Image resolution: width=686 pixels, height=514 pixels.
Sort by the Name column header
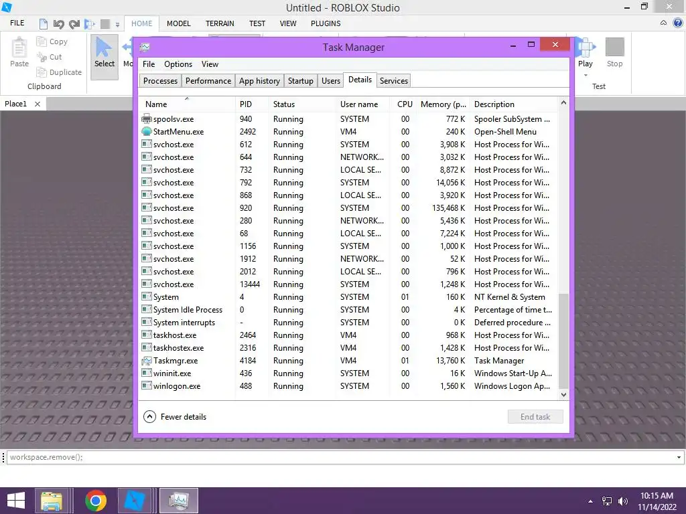tap(188, 104)
